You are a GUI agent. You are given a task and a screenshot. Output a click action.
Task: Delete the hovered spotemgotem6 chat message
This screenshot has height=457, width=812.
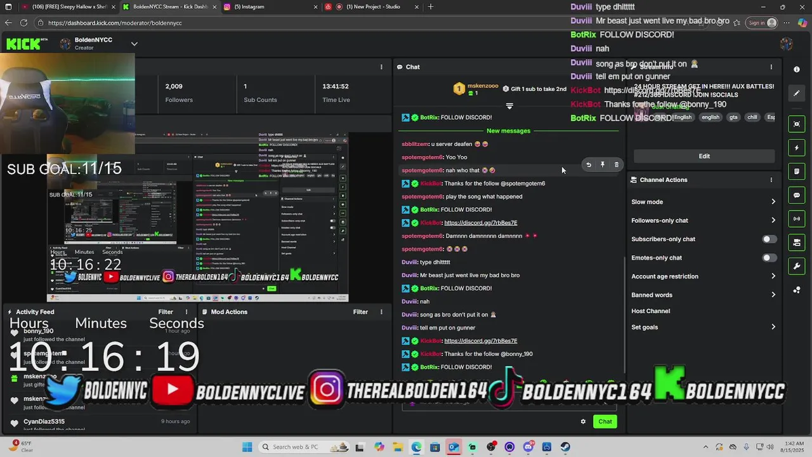pos(617,165)
